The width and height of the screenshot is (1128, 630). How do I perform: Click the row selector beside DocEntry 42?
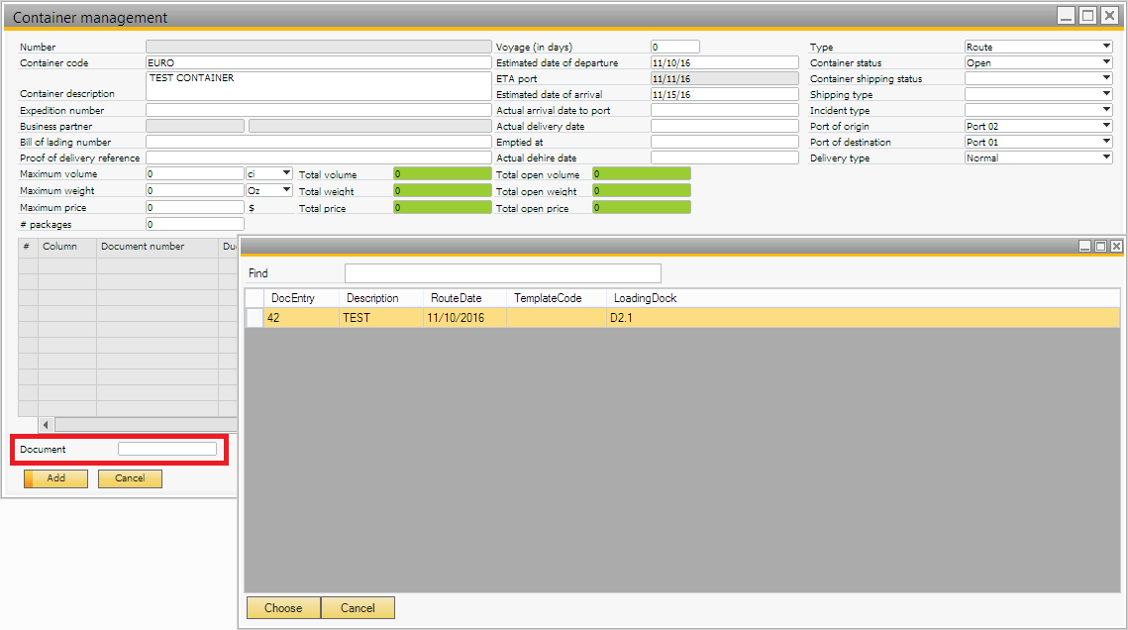tap(255, 318)
